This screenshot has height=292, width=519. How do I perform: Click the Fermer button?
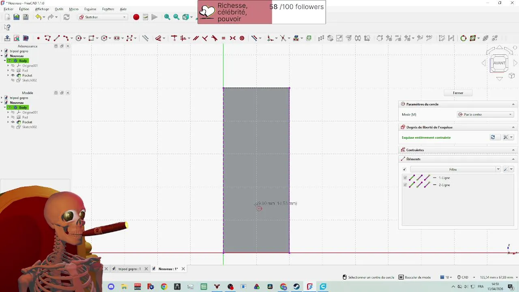pos(458,93)
